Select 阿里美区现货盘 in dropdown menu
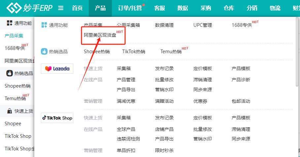The height and width of the screenshot is (157, 300). tap(100, 35)
